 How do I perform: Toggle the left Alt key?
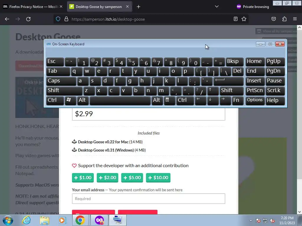[x=83, y=100]
